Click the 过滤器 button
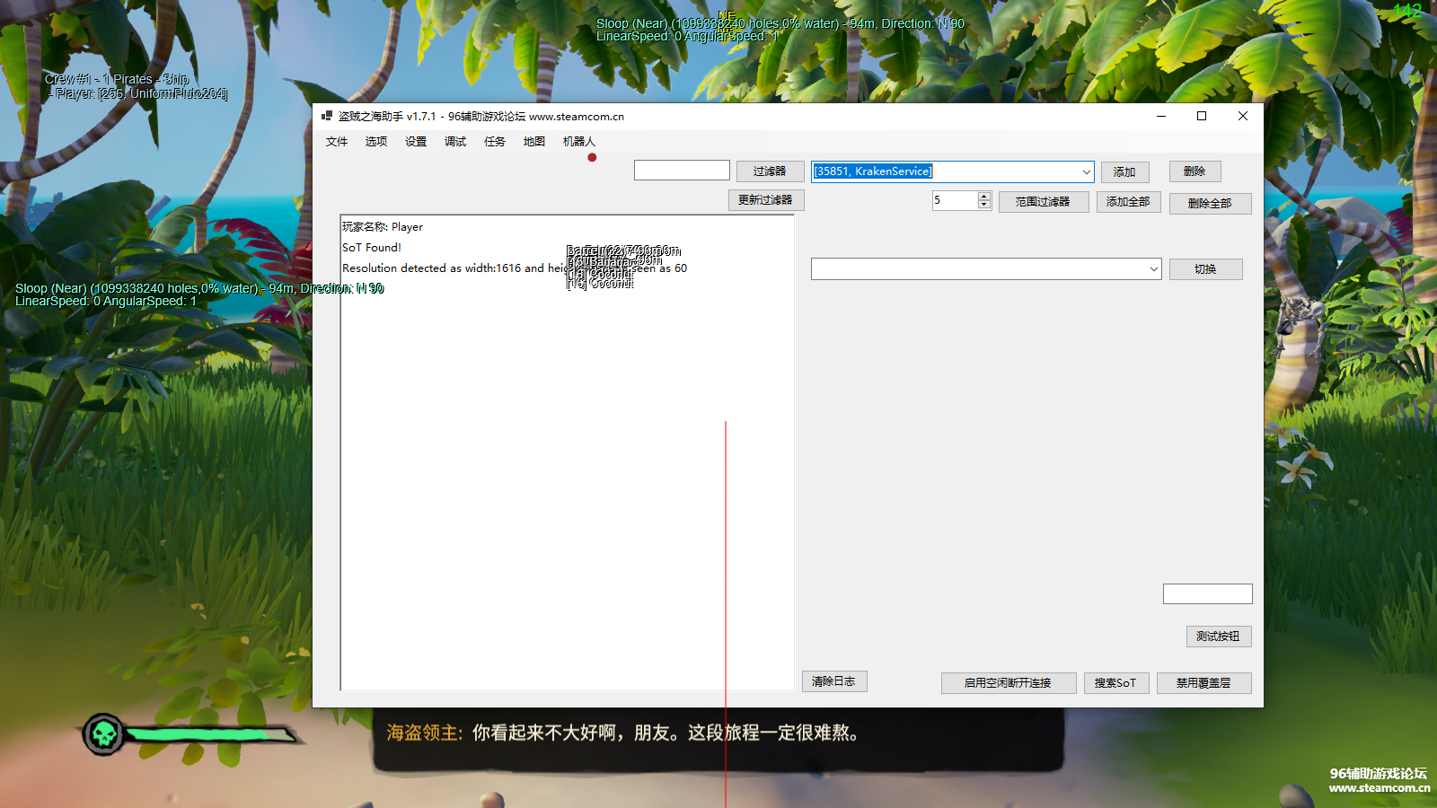 pos(770,171)
